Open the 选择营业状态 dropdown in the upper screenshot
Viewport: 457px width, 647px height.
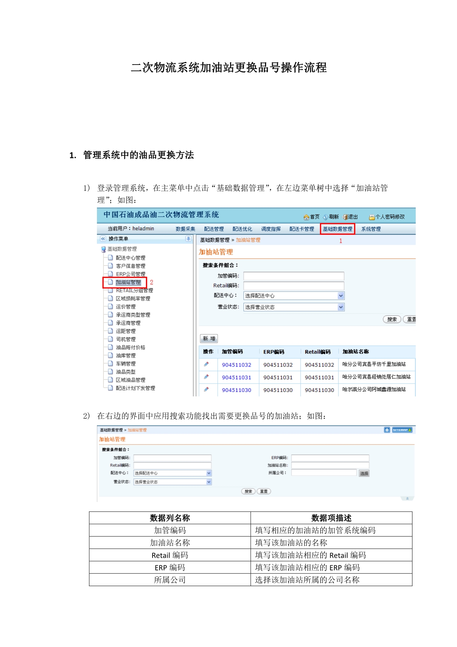[341, 307]
